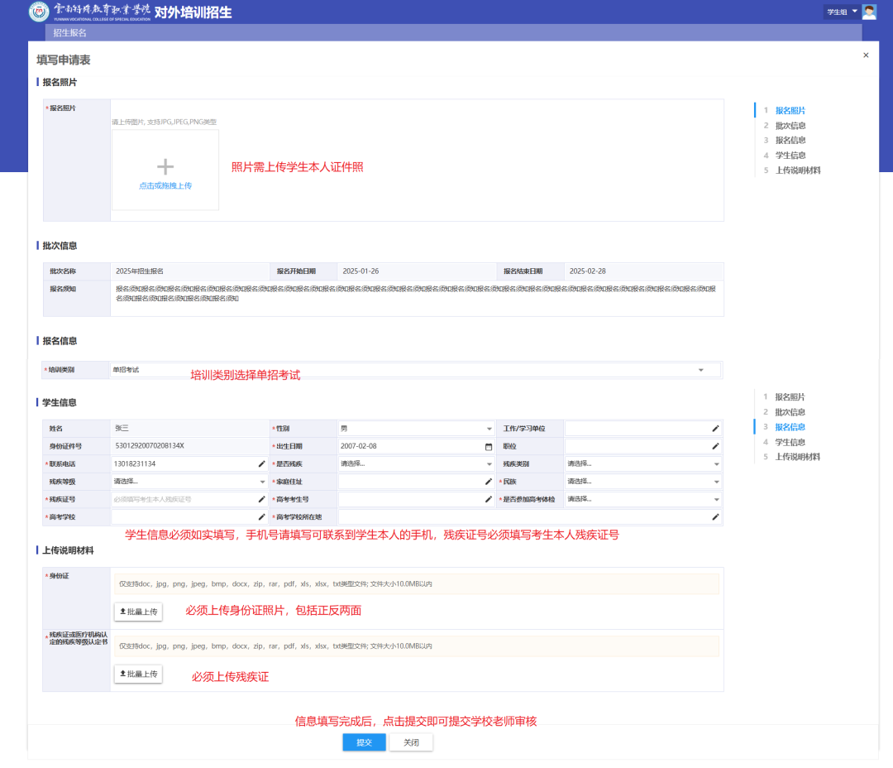
Task: Click the pencil icon in 家庭住址 field
Action: 488,481
